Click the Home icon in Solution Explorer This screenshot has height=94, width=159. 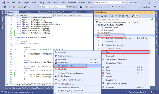pyautogui.click(x=102, y=16)
